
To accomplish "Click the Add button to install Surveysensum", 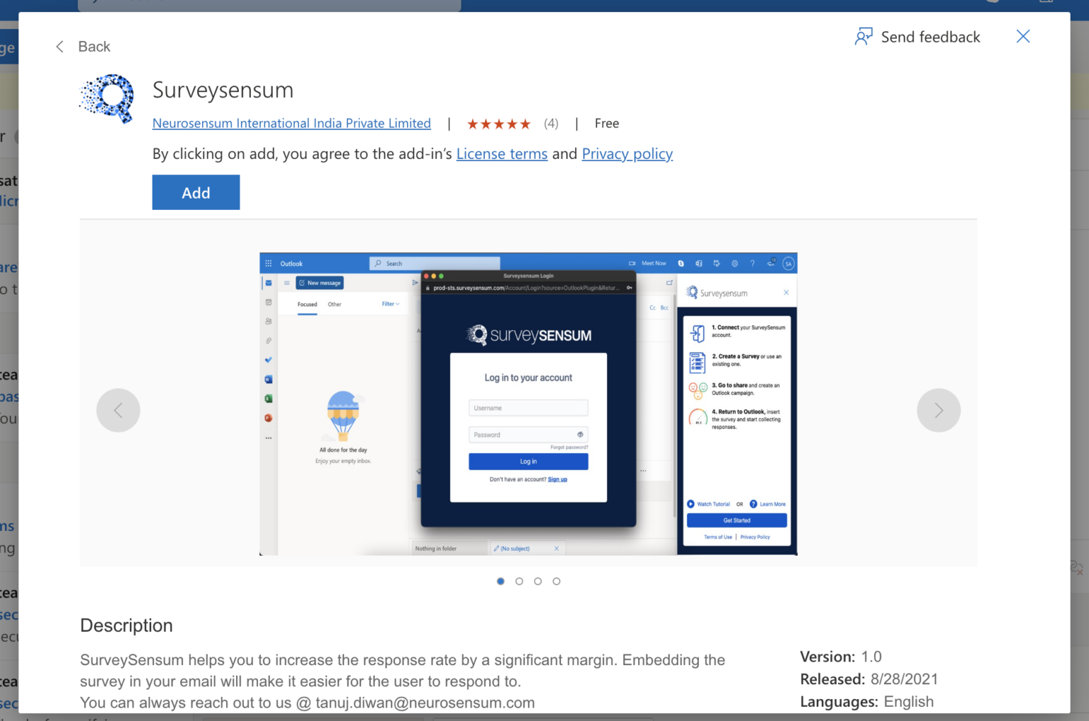I will point(196,192).
